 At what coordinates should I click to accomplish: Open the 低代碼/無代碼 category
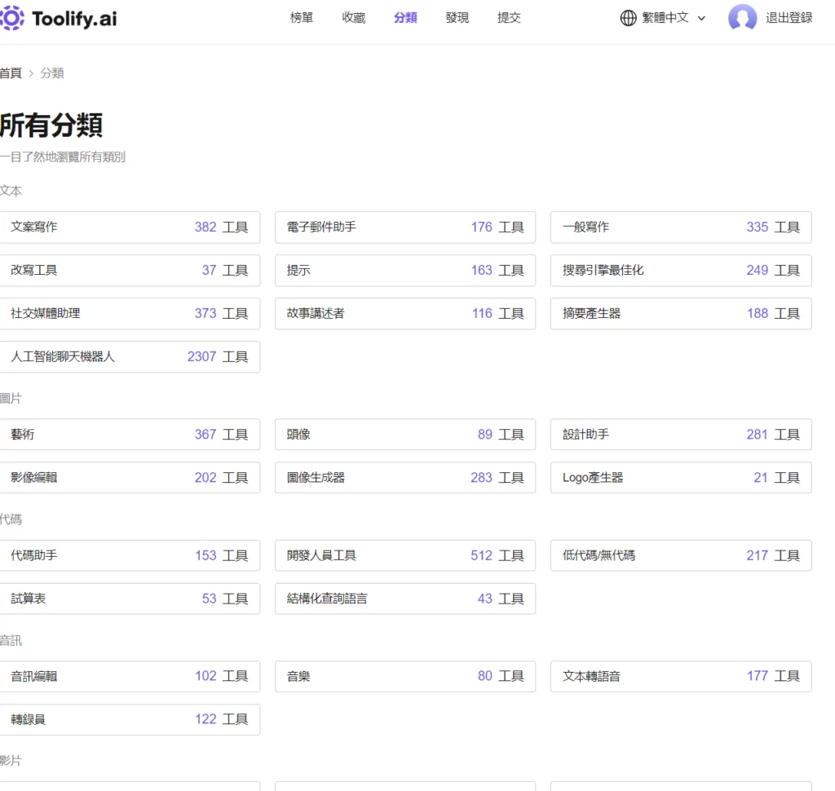point(681,555)
